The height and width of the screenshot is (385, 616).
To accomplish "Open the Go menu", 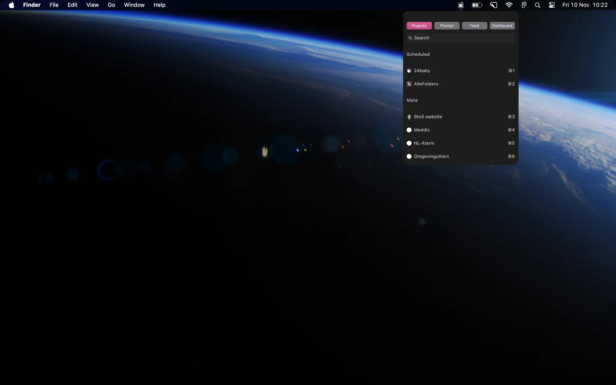I will coord(111,5).
